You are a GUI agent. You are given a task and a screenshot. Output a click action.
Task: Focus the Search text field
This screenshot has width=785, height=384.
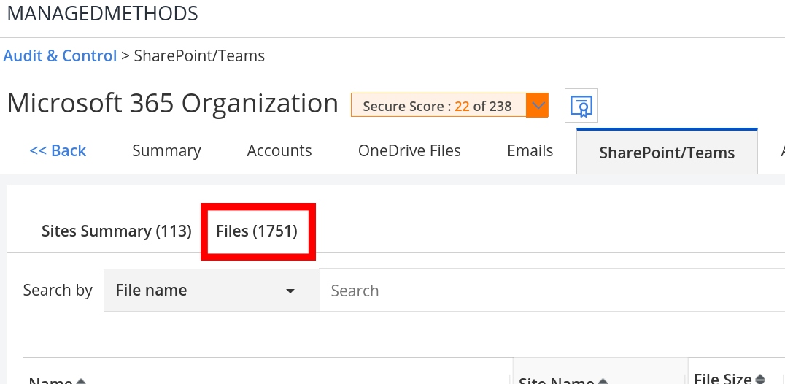pyautogui.click(x=547, y=291)
